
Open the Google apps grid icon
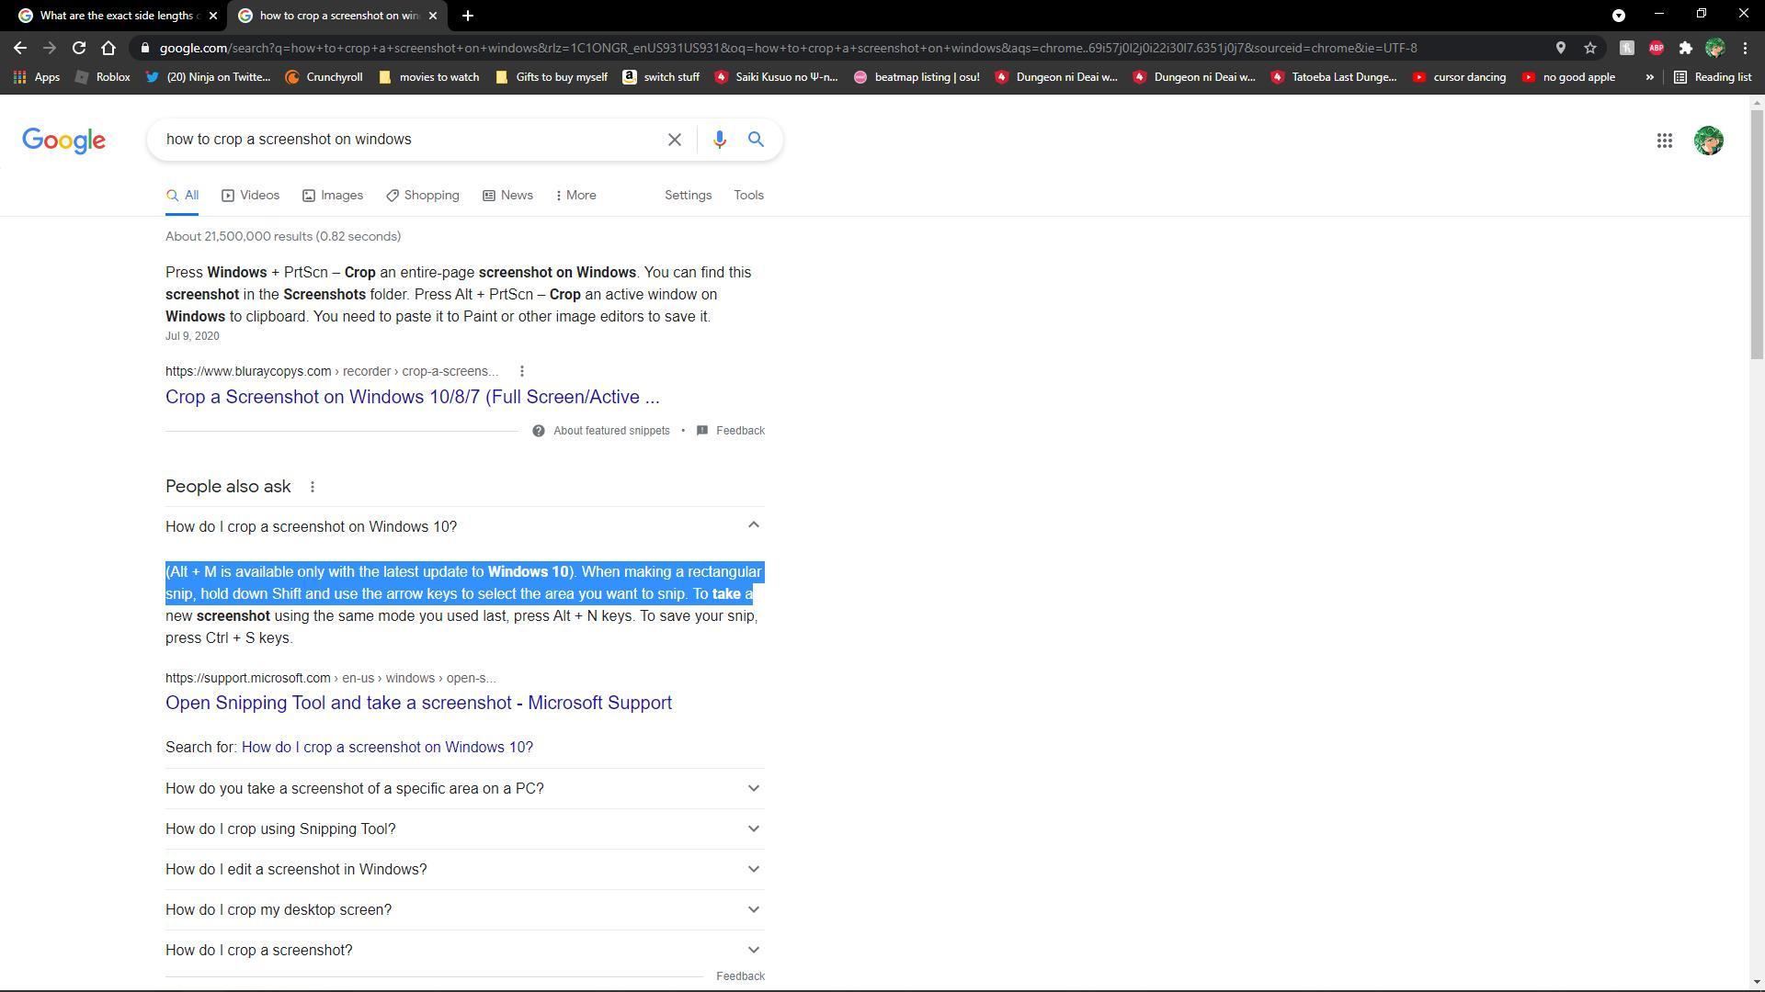click(1664, 141)
